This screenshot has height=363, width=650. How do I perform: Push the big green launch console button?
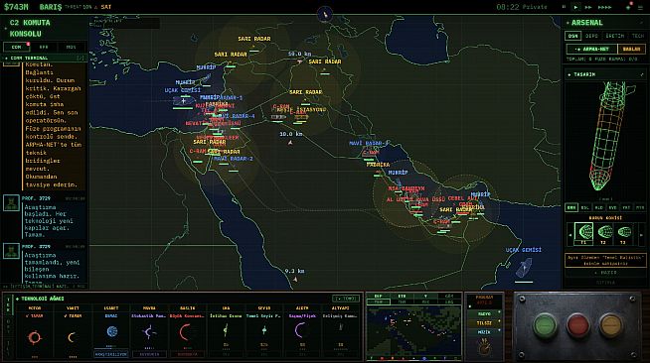pyautogui.click(x=545, y=325)
